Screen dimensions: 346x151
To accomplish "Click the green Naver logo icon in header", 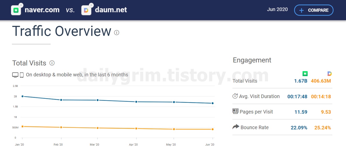I will (16, 11).
